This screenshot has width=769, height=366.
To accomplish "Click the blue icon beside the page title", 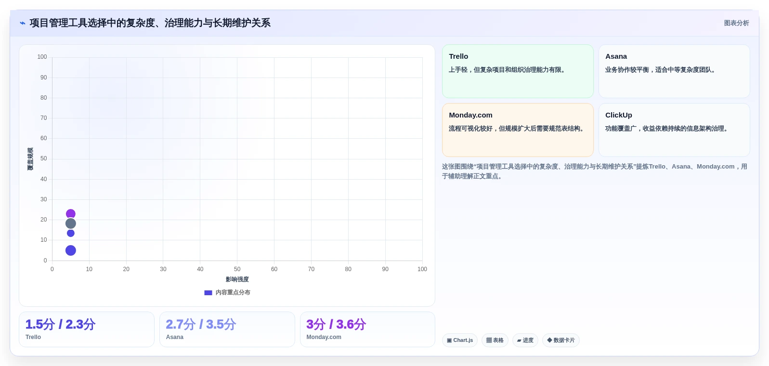I will (23, 23).
